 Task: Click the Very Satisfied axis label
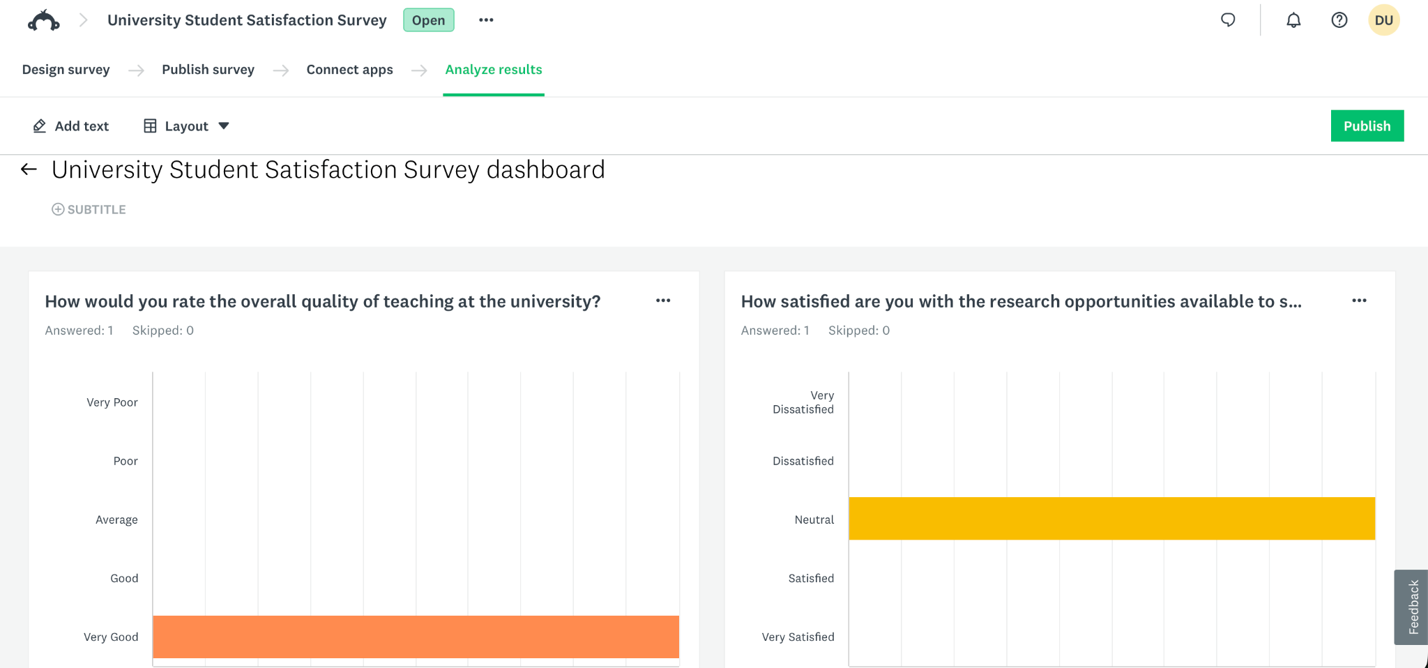798,637
